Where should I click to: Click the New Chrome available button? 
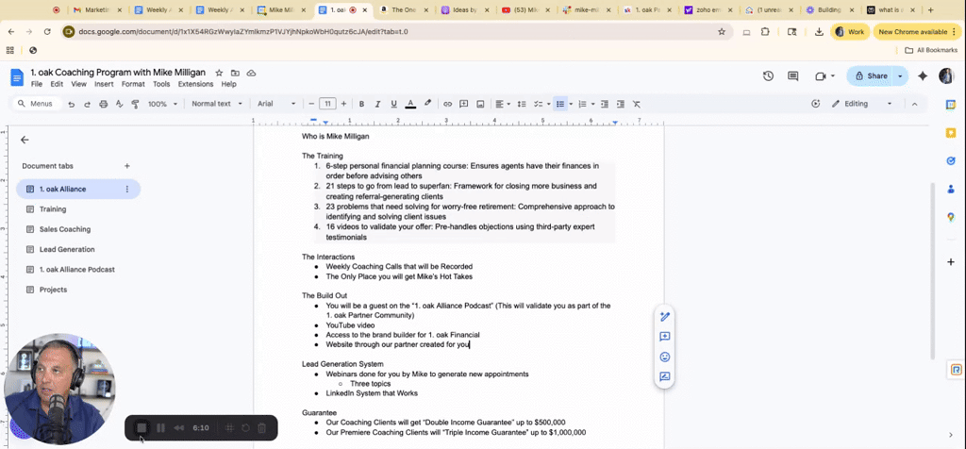pyautogui.click(x=917, y=32)
